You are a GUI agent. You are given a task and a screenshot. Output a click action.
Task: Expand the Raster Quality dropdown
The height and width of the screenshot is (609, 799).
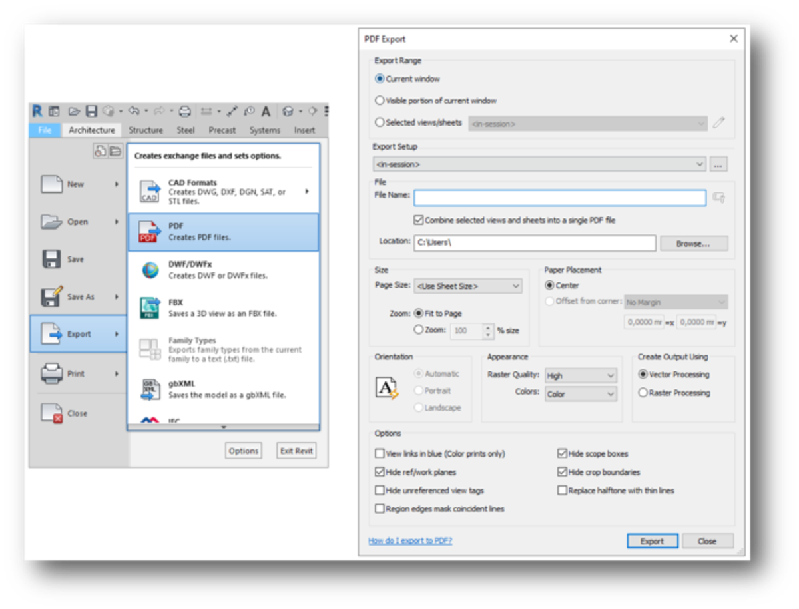click(x=580, y=376)
